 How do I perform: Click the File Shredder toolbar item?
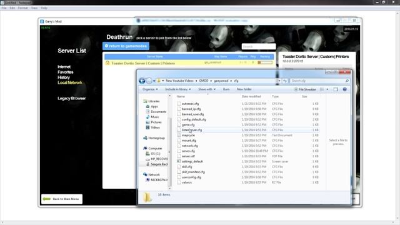[305, 89]
